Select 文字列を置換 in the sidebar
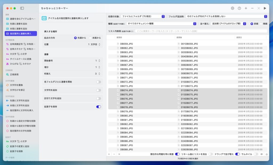This screenshot has height=165, width=273. point(16,85)
